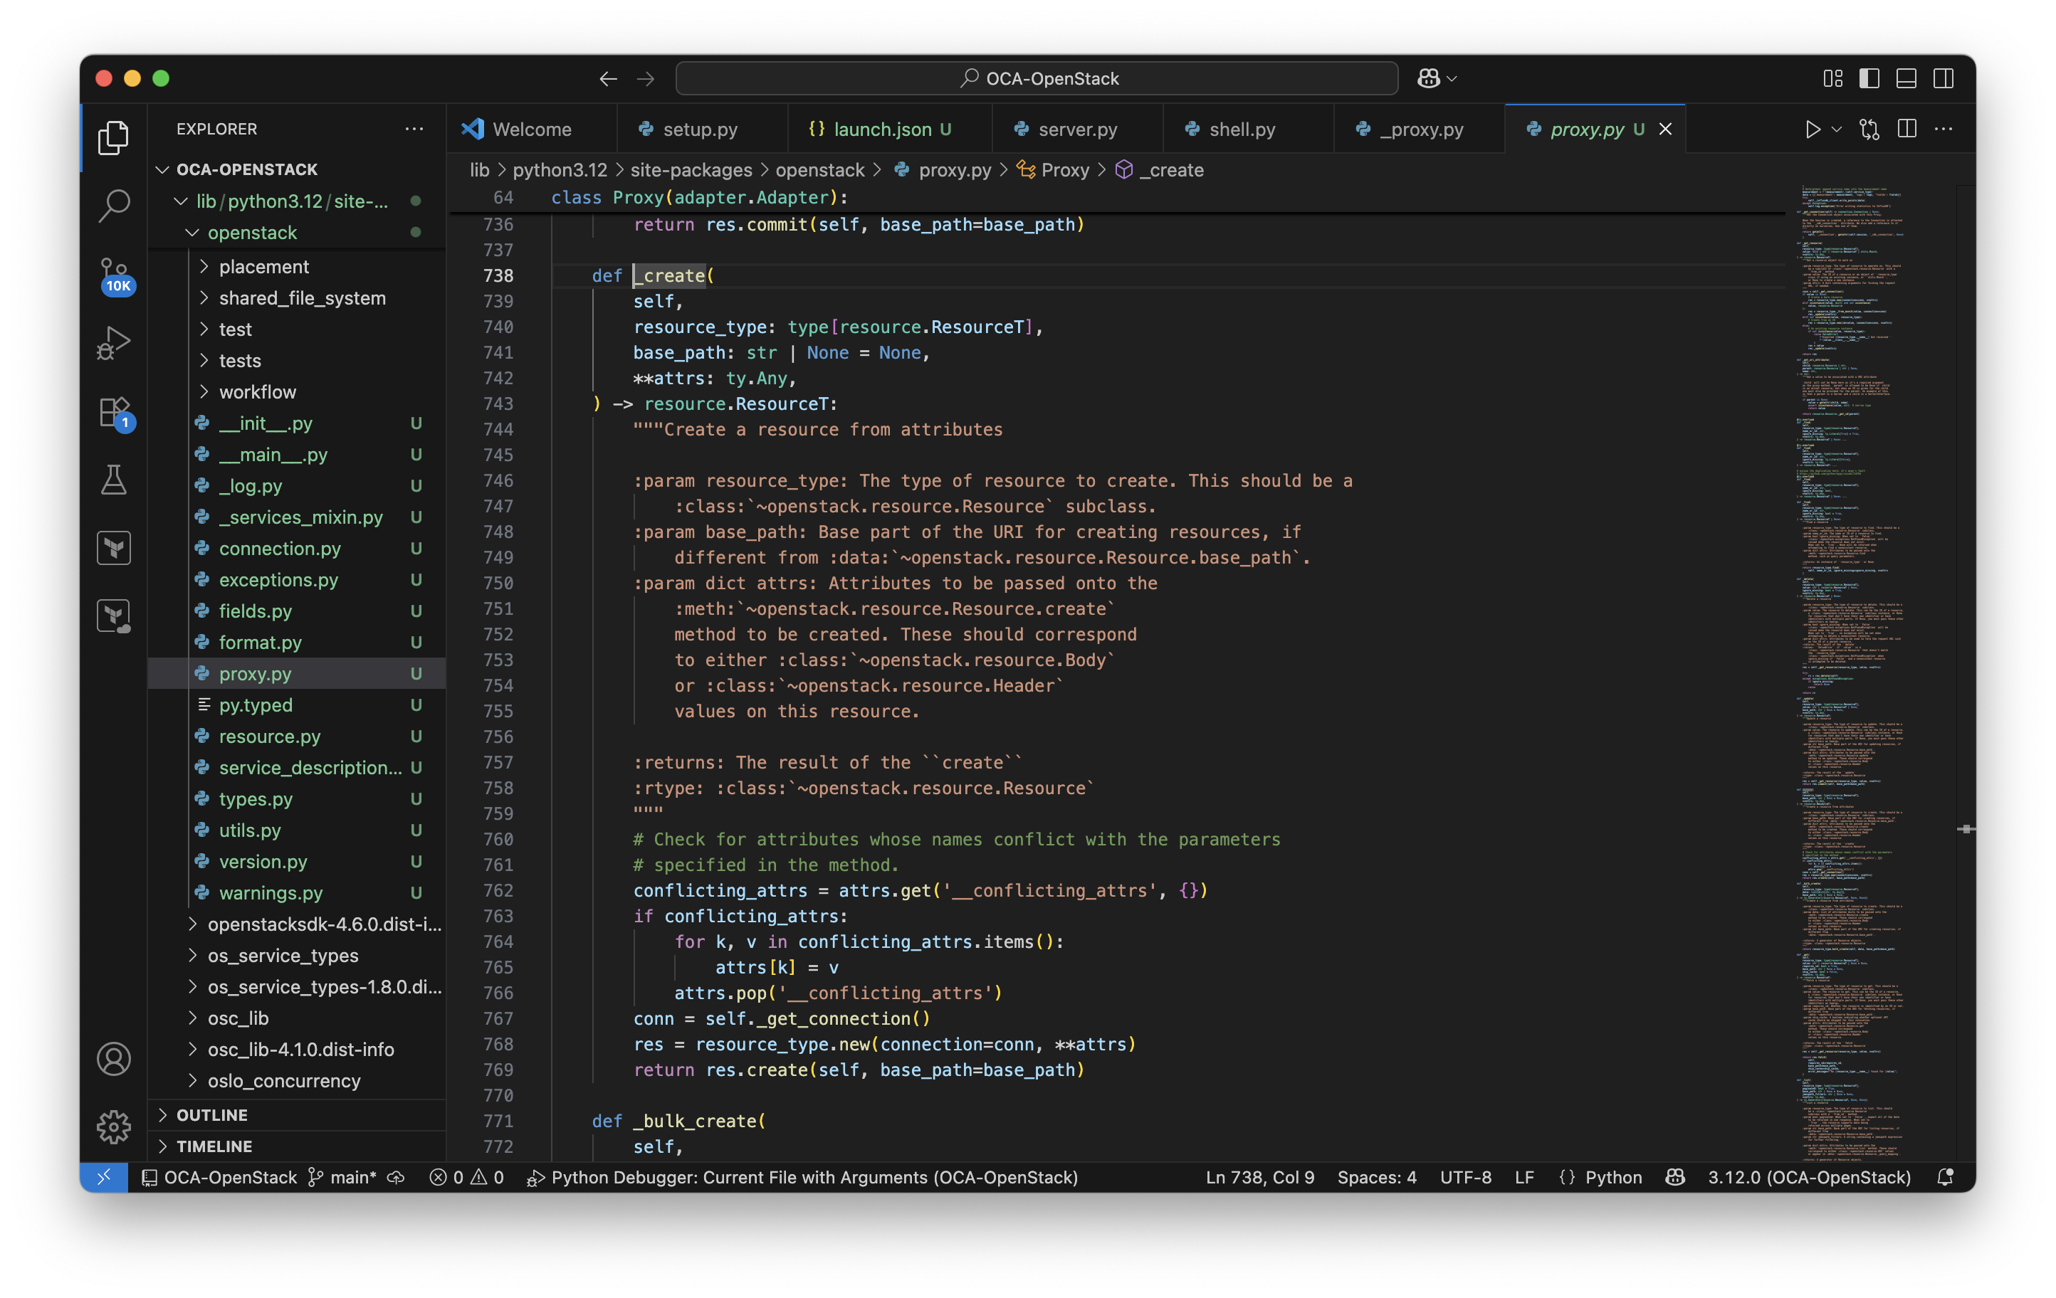
Task: Click Ln 738, Col 9 status indicator
Action: point(1259,1177)
